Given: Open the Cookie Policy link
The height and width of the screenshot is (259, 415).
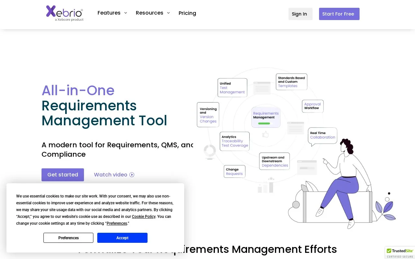Looking at the screenshot, I should click(x=144, y=217).
